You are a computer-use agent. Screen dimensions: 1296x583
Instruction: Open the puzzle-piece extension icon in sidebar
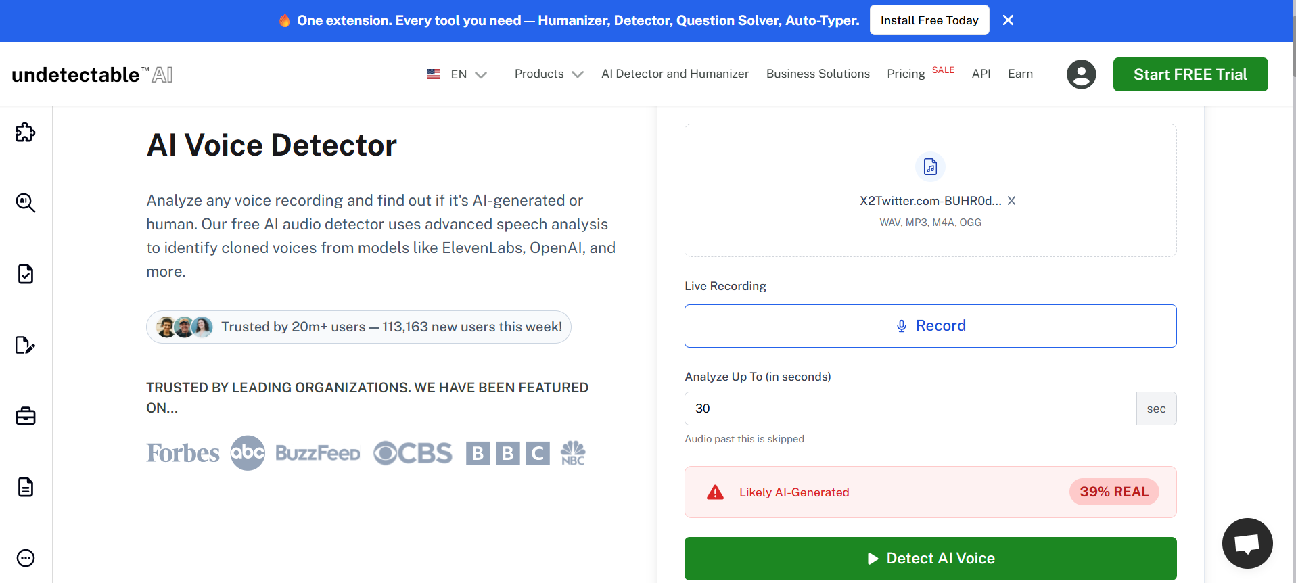(x=26, y=133)
